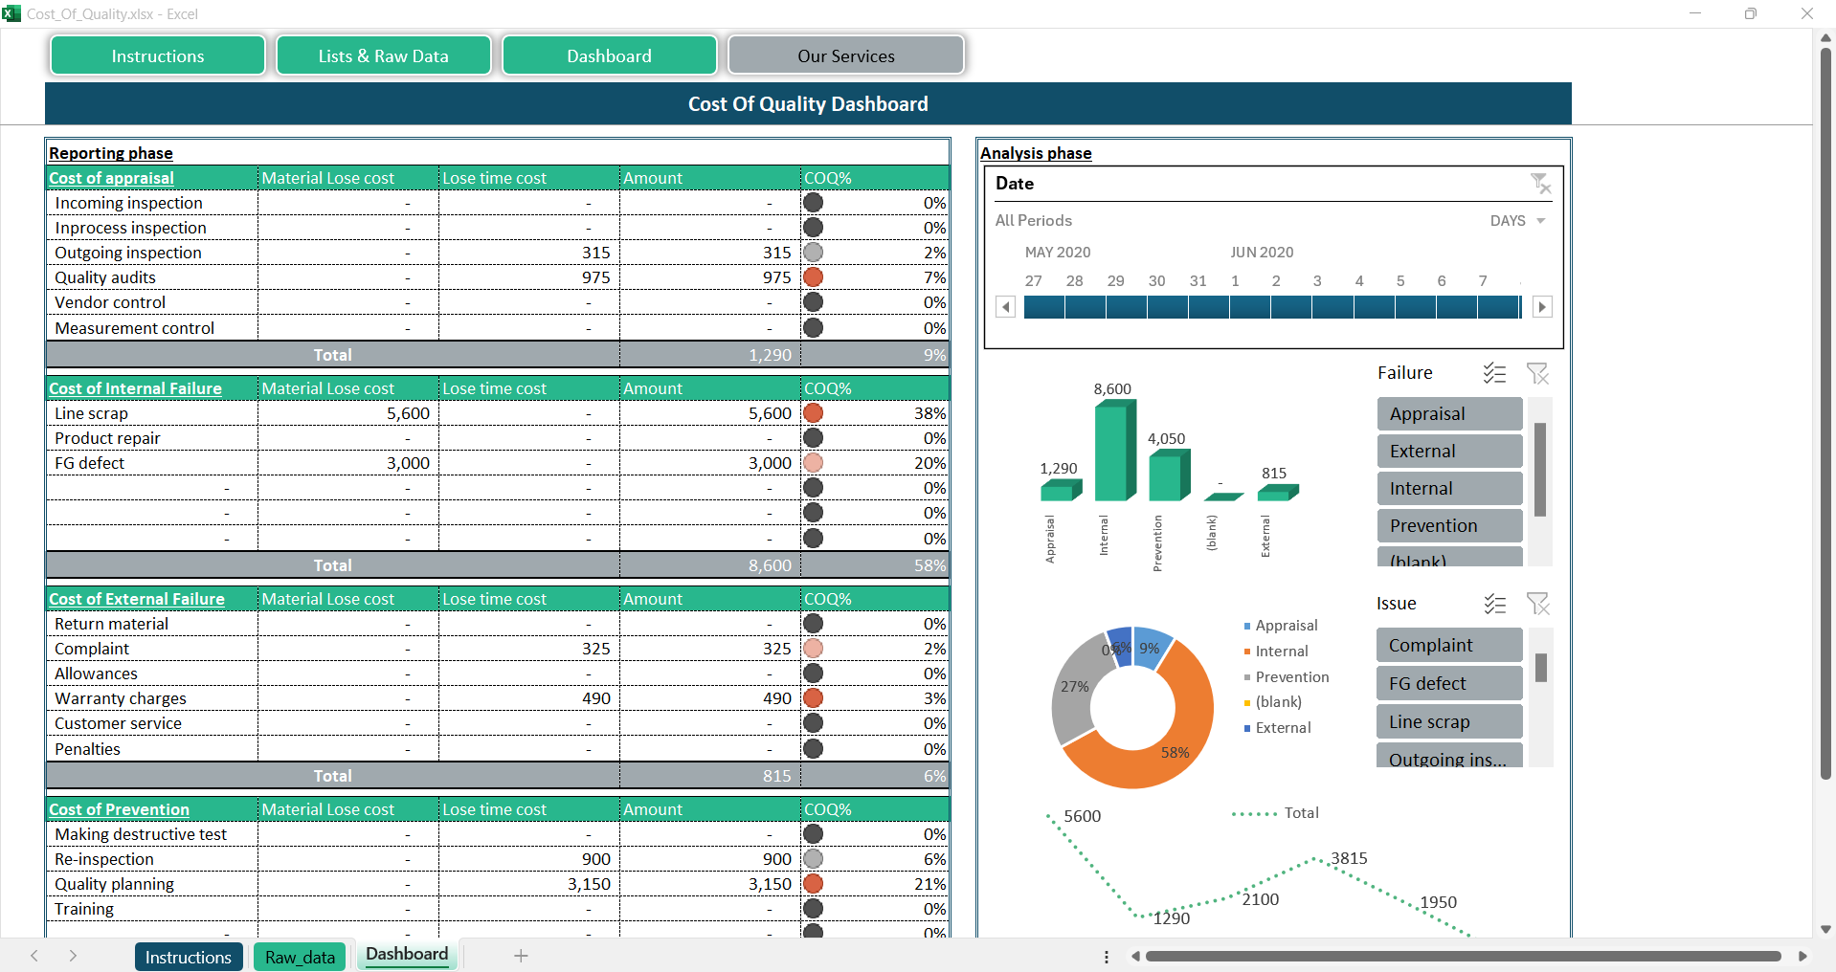This screenshot has height=972, width=1836.
Task: Click the Cost of Internal Failure link
Action: coord(135,388)
